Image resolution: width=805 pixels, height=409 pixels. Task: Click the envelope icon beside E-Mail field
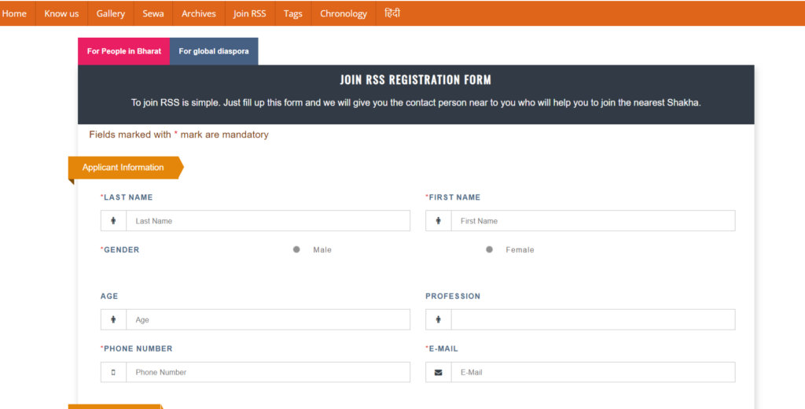click(x=438, y=372)
